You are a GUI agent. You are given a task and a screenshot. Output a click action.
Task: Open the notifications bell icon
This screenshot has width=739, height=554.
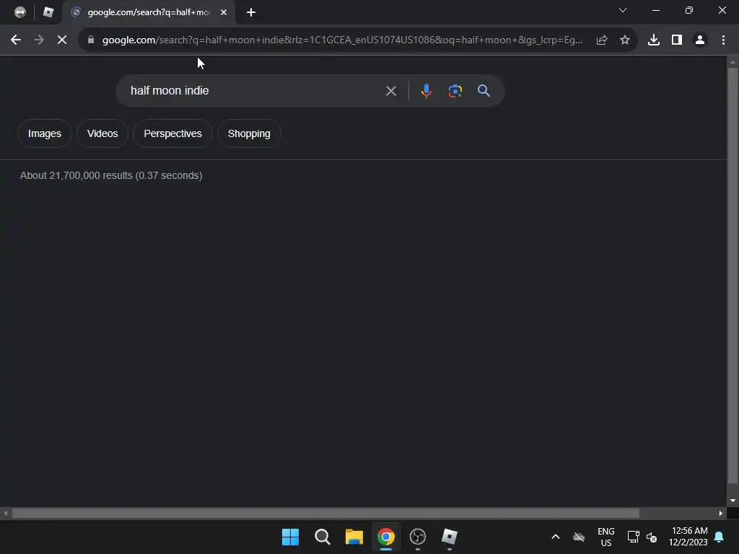click(x=720, y=537)
